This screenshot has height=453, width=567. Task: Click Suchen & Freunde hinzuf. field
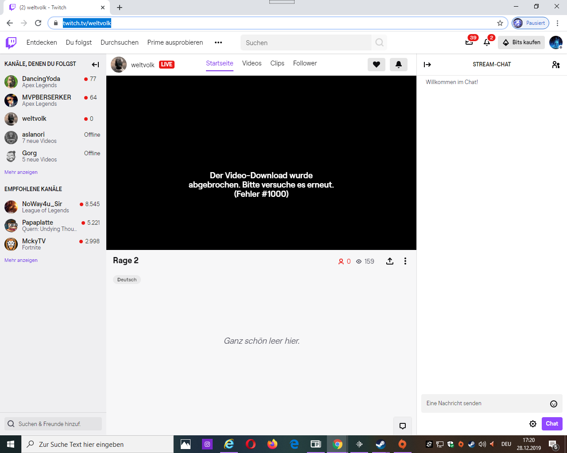[53, 424]
